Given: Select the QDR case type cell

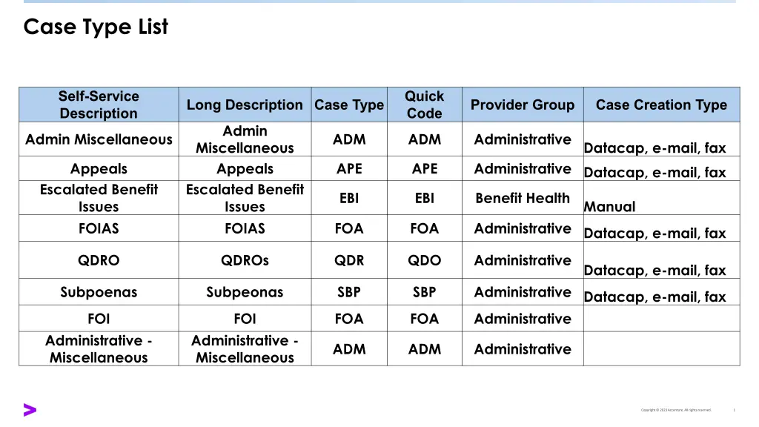Looking at the screenshot, I should click(x=349, y=260).
